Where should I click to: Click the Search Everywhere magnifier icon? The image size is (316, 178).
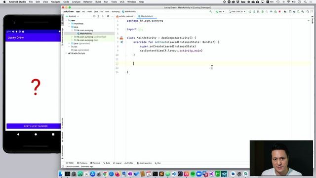click(x=308, y=12)
